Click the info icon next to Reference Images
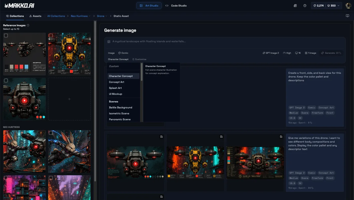 pos(28,25)
